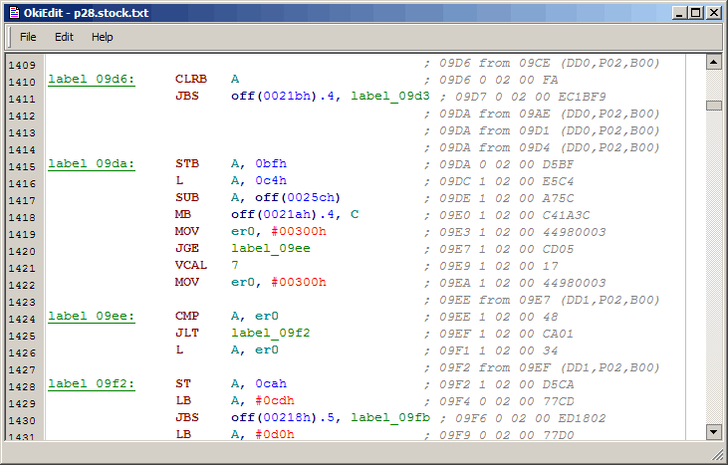Click comment bytes ED1802

[583, 418]
